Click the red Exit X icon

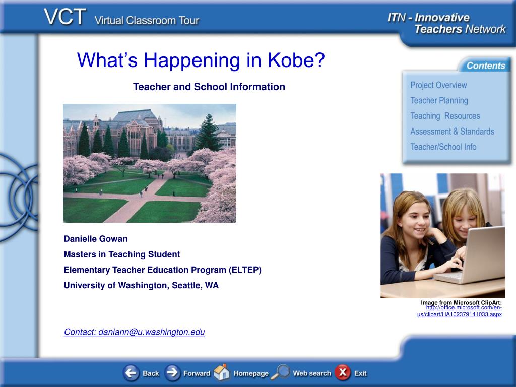click(x=343, y=373)
